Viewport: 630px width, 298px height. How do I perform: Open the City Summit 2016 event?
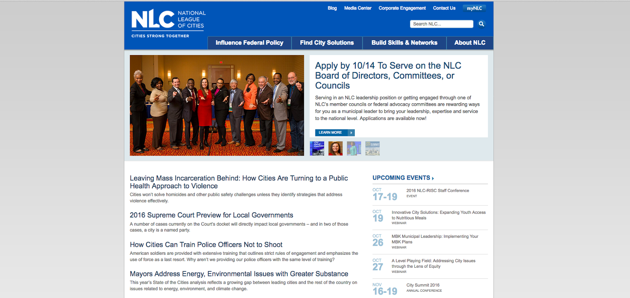(x=423, y=285)
